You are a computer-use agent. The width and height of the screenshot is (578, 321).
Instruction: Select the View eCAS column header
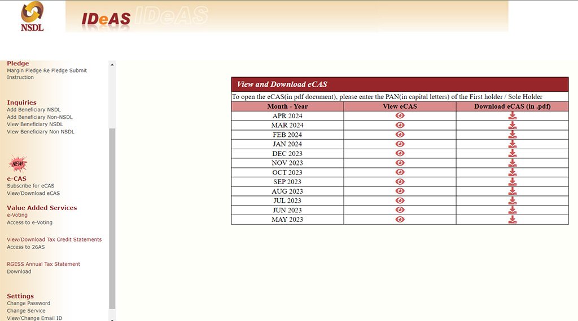[400, 106]
